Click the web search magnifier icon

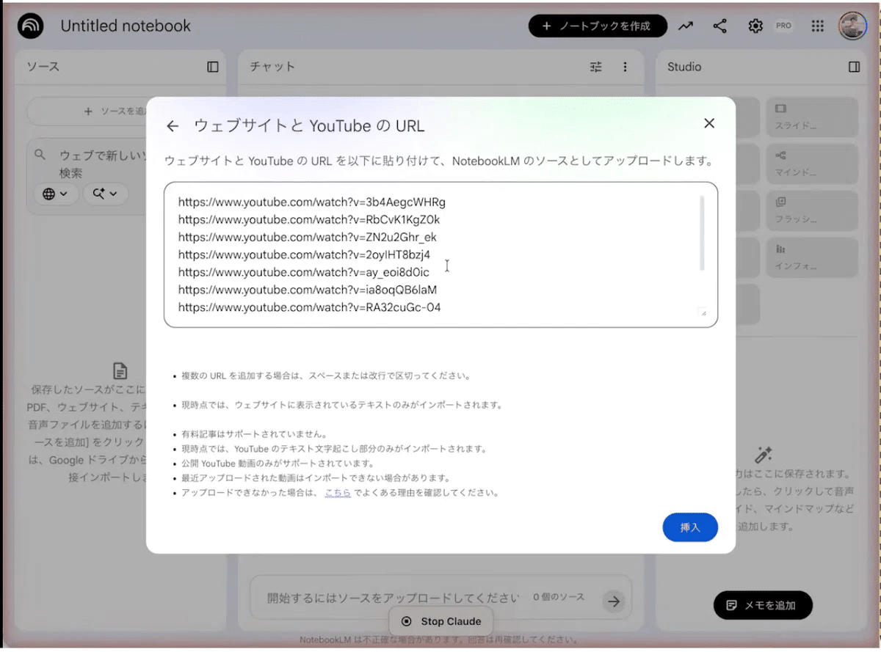pos(41,155)
